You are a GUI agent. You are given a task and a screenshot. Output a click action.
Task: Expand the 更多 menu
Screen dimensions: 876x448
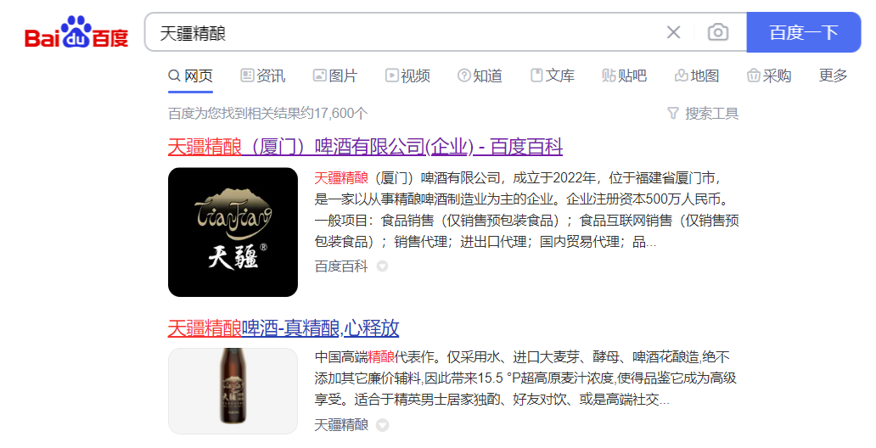833,76
